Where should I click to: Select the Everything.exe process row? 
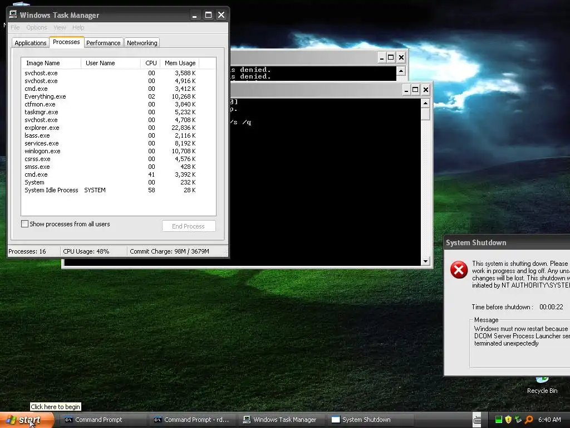111,96
